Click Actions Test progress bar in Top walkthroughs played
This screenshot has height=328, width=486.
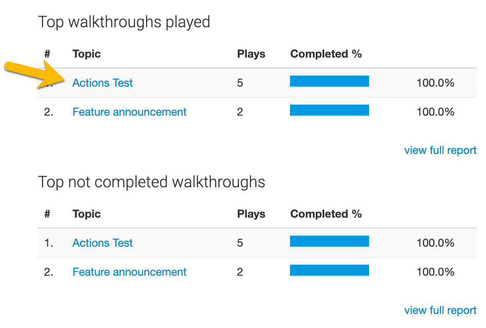pyautogui.click(x=329, y=81)
